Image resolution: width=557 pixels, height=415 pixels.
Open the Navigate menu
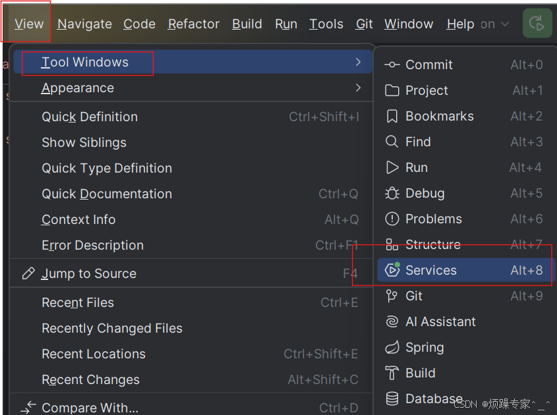(x=84, y=24)
